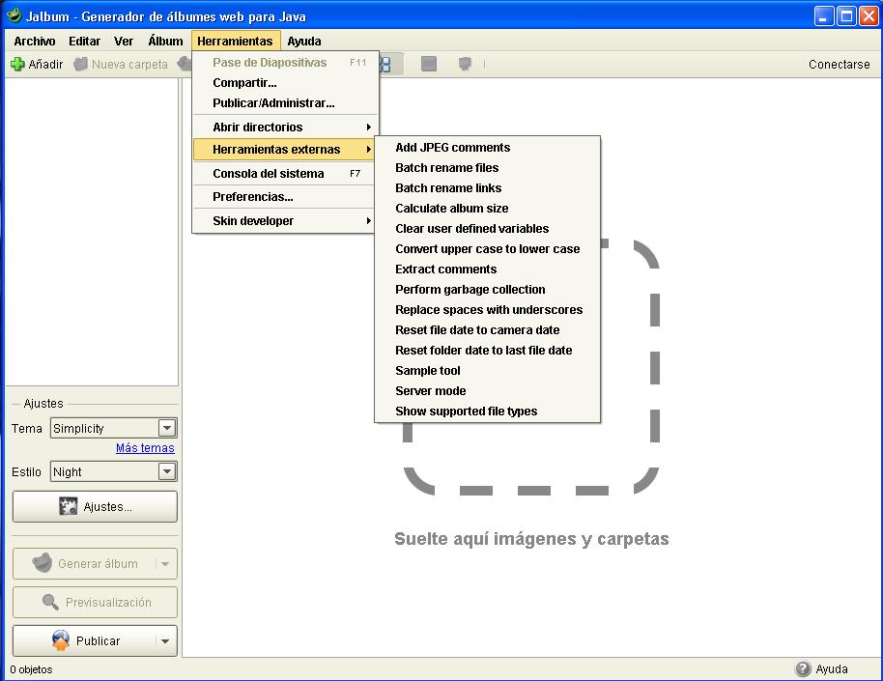Click the Jalbum frog logo in title bar

pos(14,15)
